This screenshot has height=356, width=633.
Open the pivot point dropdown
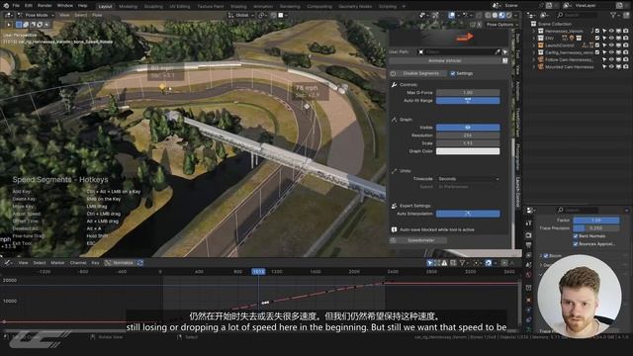click(262, 15)
